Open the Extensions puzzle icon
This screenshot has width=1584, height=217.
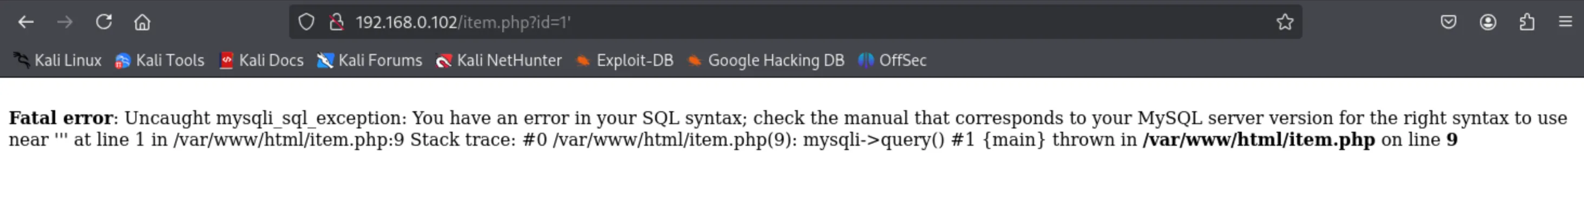click(x=1527, y=23)
